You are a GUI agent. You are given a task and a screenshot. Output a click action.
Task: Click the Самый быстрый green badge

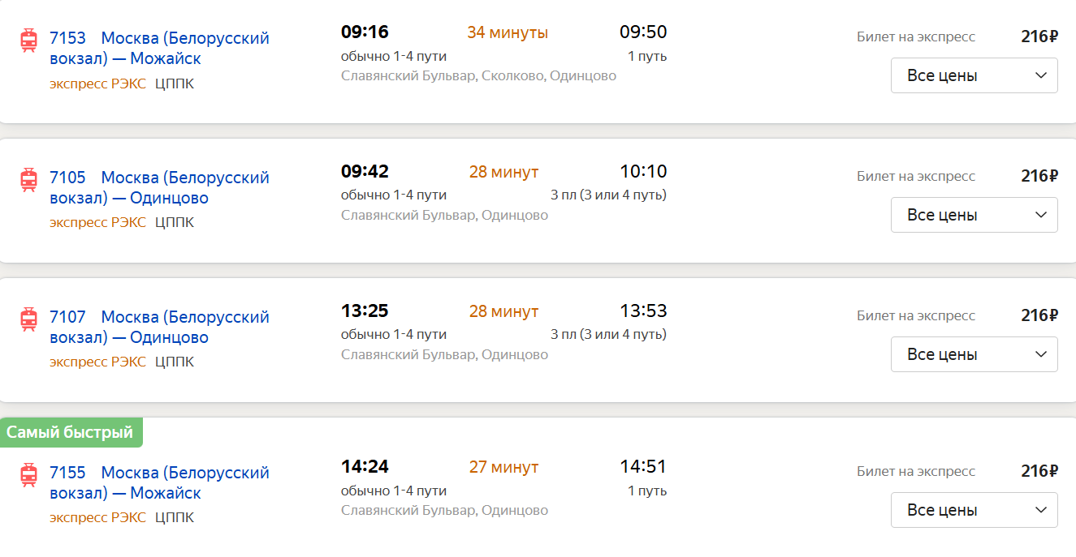(x=71, y=432)
